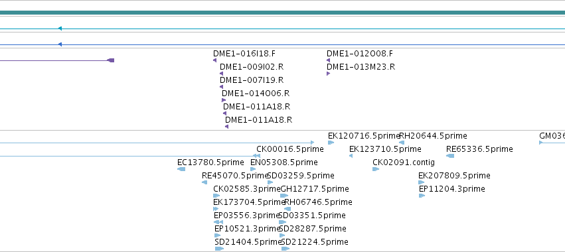565x252 pixels.
Task: Click the CK02091.contig feature arrow
Action: tap(376, 169)
